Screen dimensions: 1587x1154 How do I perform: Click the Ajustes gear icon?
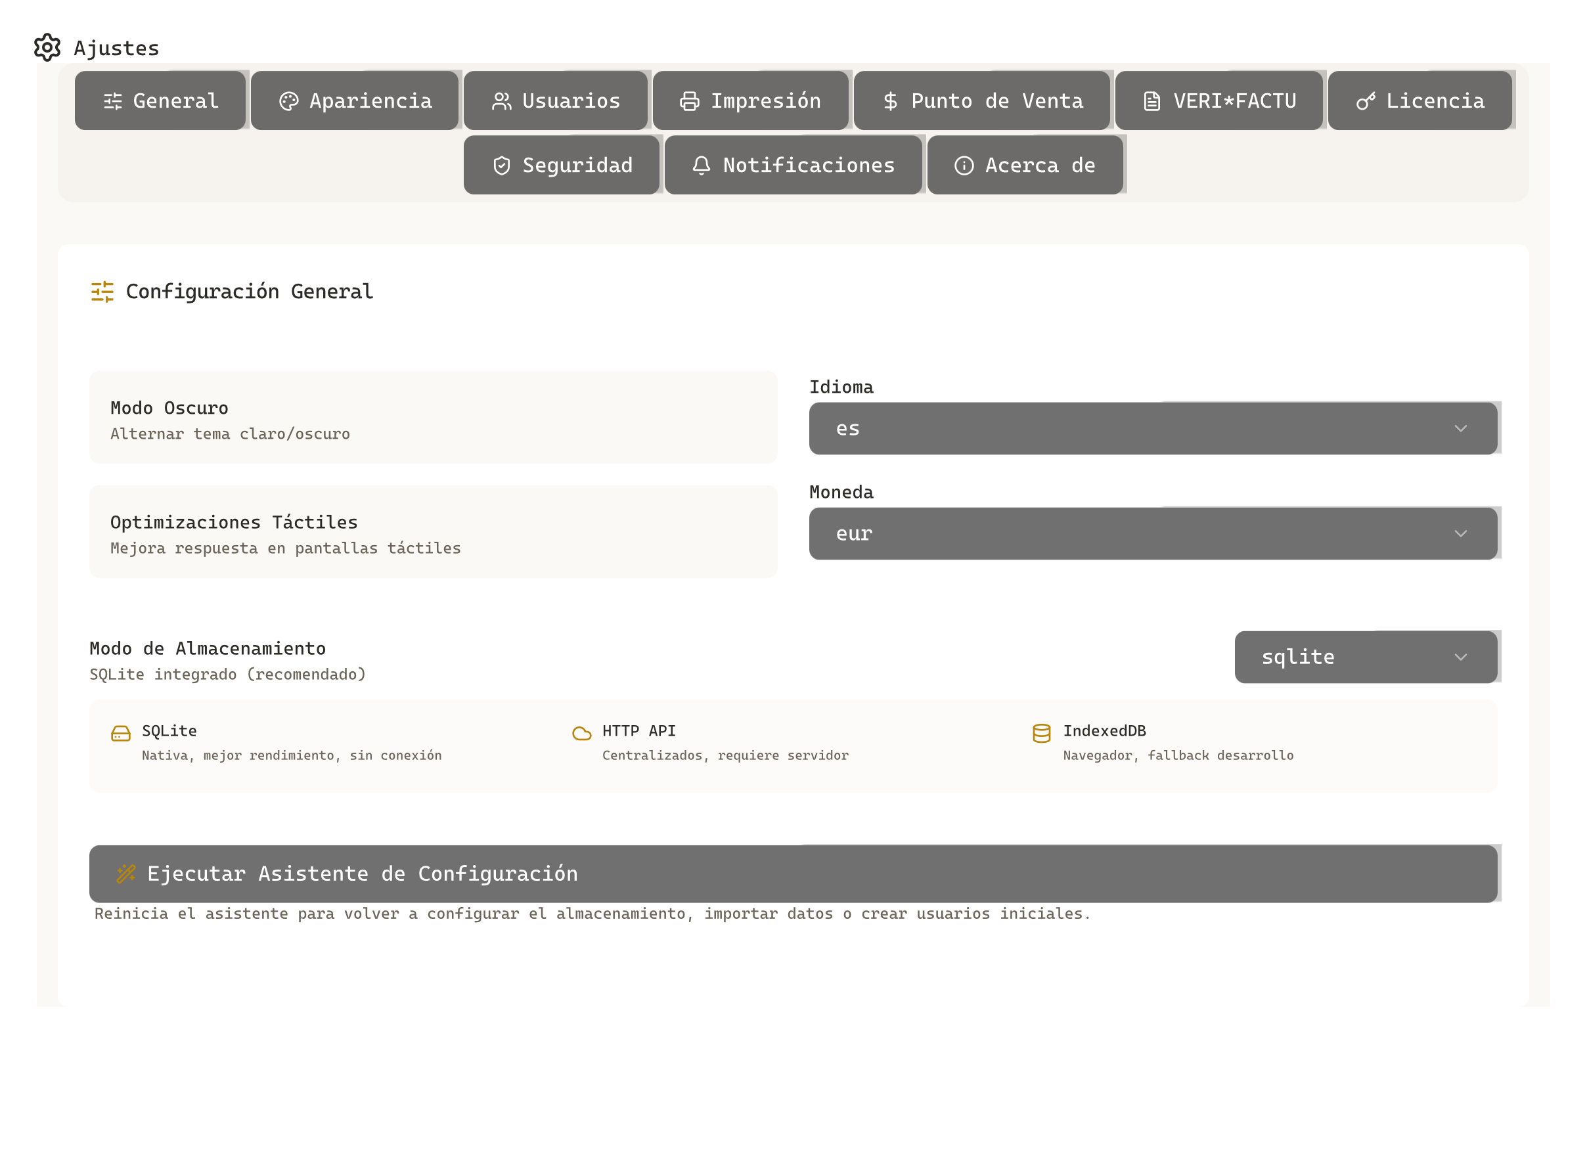pos(47,47)
